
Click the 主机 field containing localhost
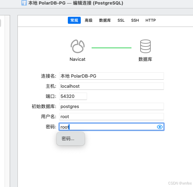[112, 86]
